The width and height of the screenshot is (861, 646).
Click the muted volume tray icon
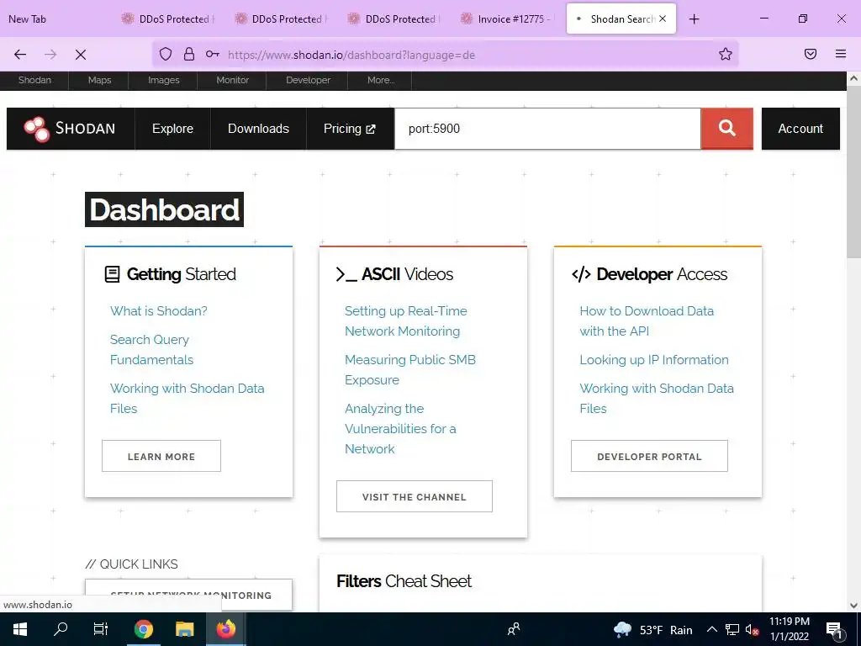pyautogui.click(x=752, y=629)
